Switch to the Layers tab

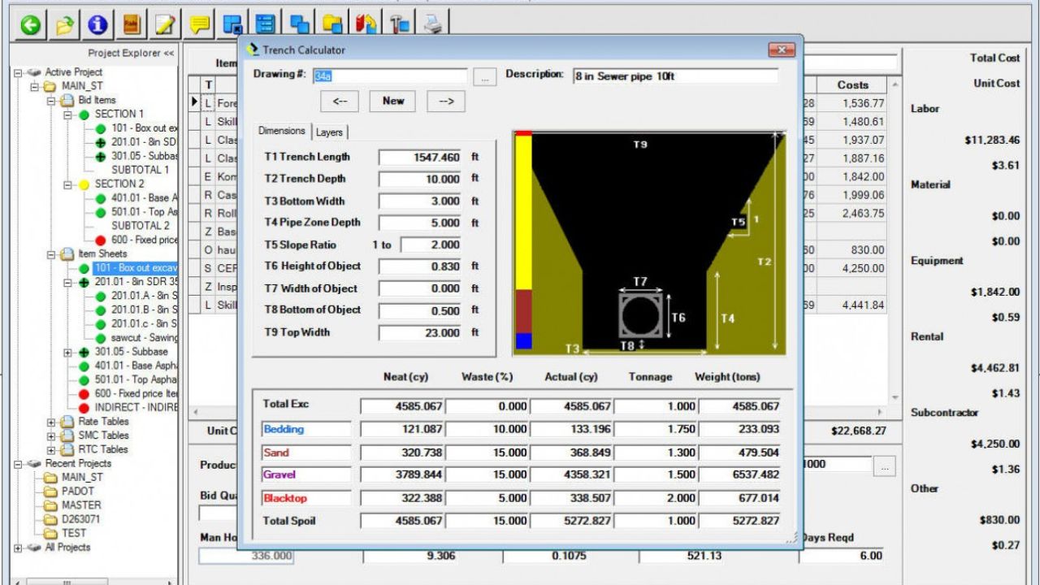pos(329,131)
